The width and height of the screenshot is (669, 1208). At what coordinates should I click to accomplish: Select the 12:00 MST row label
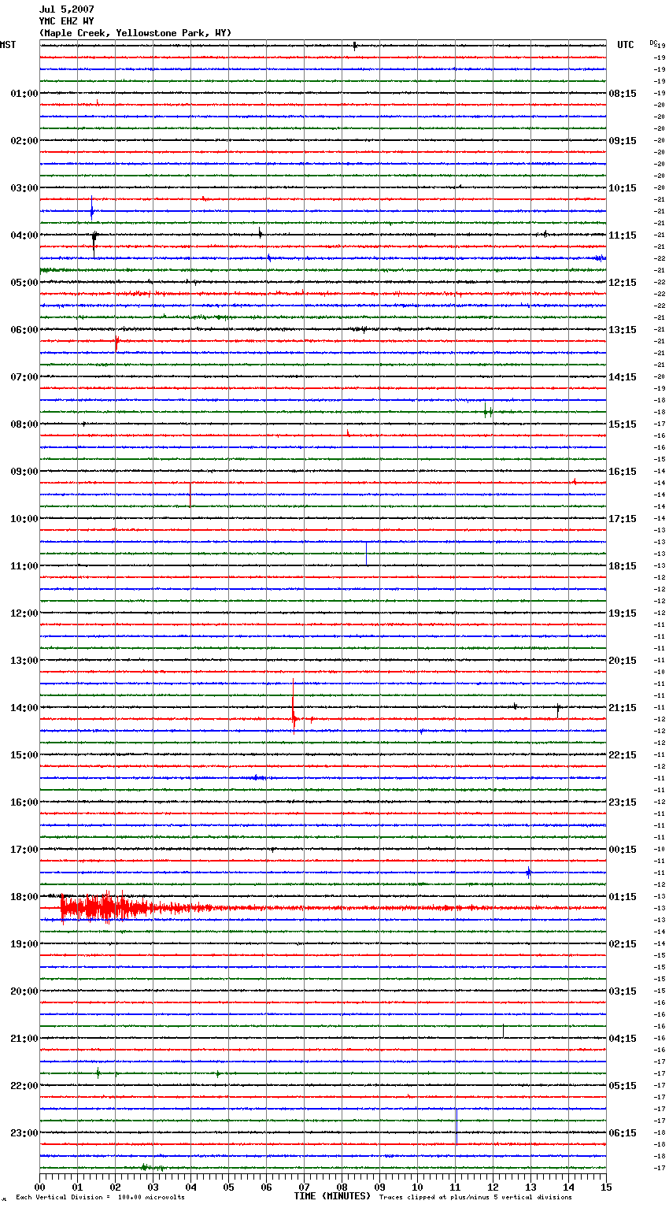click(x=24, y=613)
